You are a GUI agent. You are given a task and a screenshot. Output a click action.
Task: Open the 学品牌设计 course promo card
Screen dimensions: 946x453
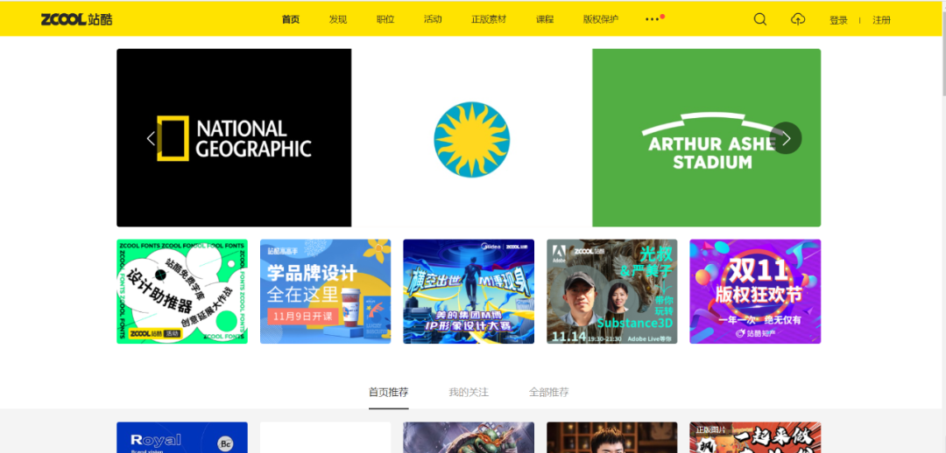(325, 291)
